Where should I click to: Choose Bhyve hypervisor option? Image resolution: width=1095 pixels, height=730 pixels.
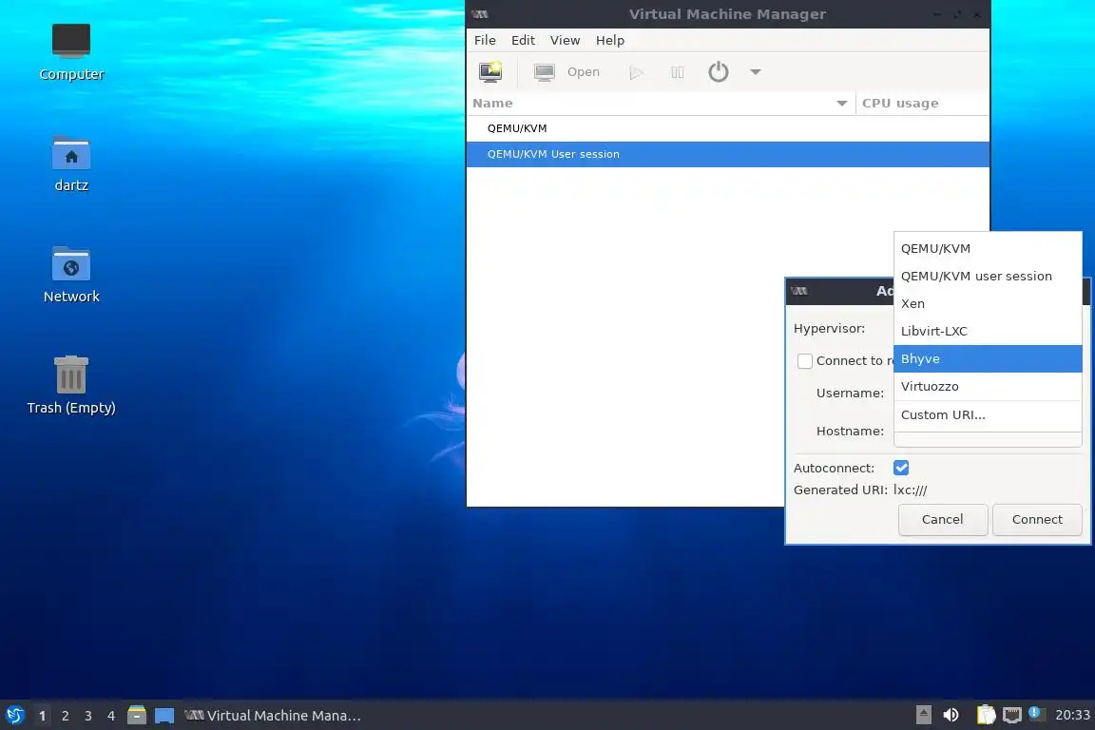tap(988, 359)
